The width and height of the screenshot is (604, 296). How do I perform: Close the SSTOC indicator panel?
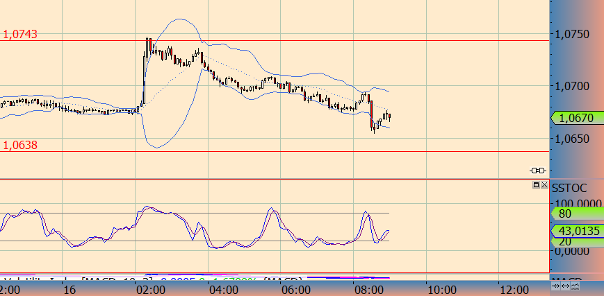[544, 185]
